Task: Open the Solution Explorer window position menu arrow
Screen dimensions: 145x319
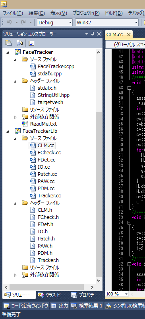Action: click(x=87, y=34)
